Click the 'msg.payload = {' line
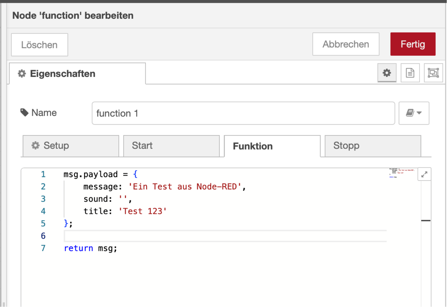Image resolution: width=447 pixels, height=307 pixels. point(101,174)
